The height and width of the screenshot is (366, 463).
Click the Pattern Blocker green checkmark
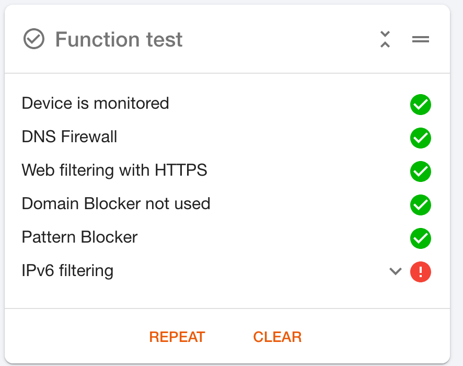(421, 238)
